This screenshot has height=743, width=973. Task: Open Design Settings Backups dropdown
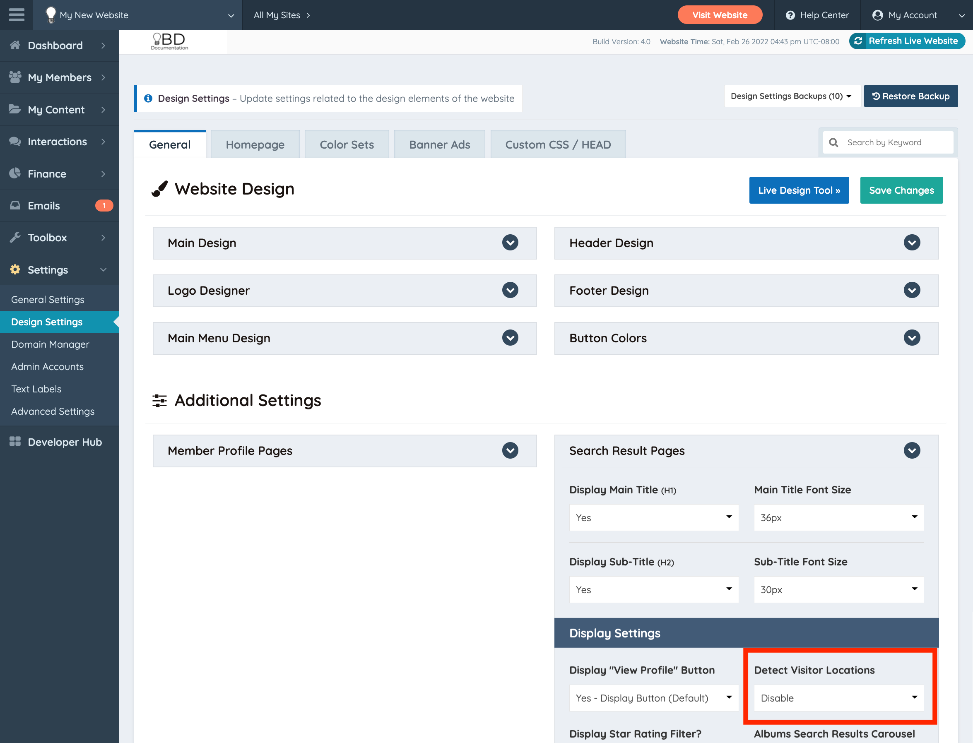click(791, 96)
